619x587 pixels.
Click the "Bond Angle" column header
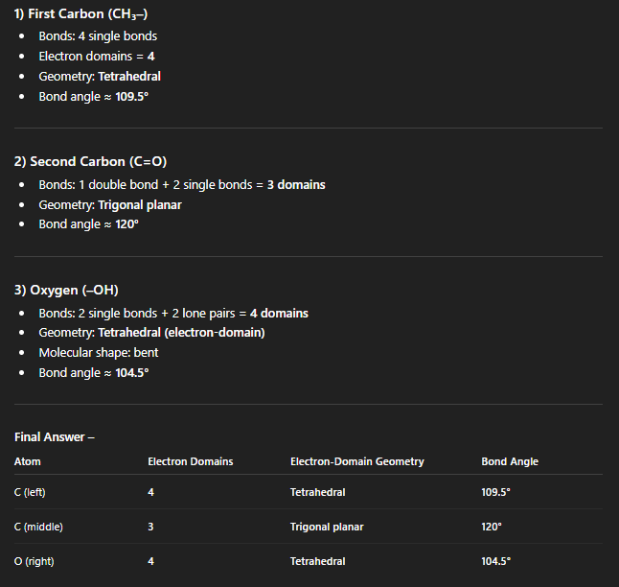pyautogui.click(x=510, y=461)
